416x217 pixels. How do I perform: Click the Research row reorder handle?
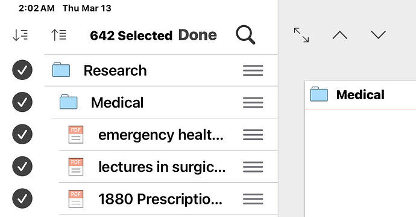click(x=253, y=70)
